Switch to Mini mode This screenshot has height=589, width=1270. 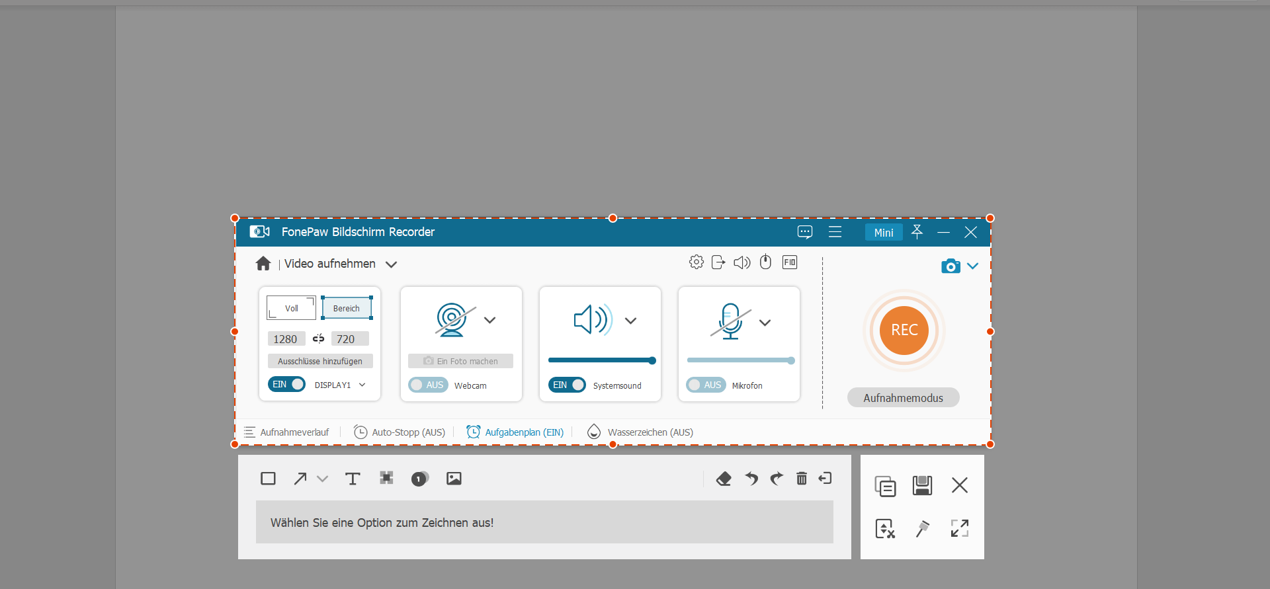click(884, 232)
